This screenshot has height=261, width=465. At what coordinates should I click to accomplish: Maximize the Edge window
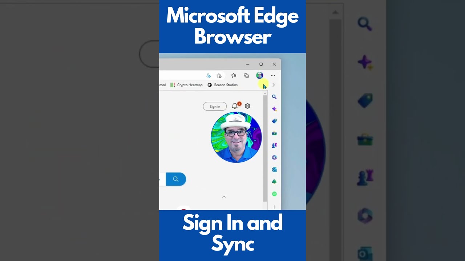(x=261, y=64)
